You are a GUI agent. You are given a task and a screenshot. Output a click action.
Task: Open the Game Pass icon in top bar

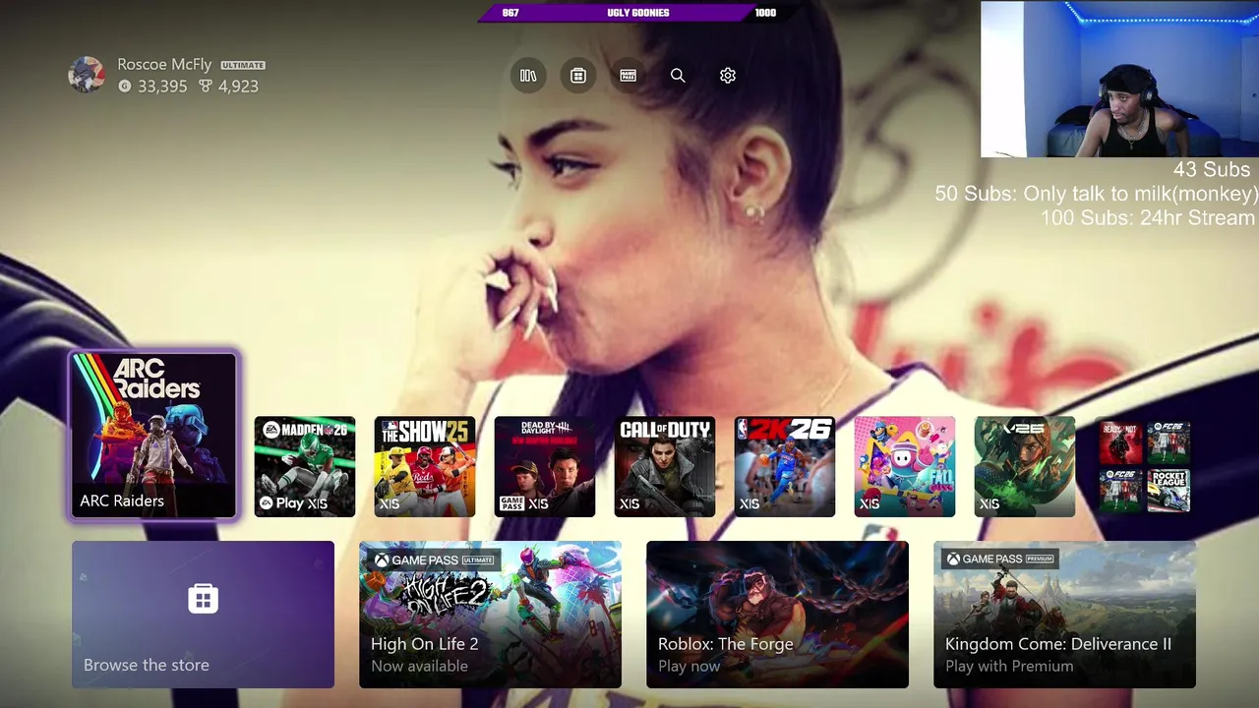coord(629,76)
